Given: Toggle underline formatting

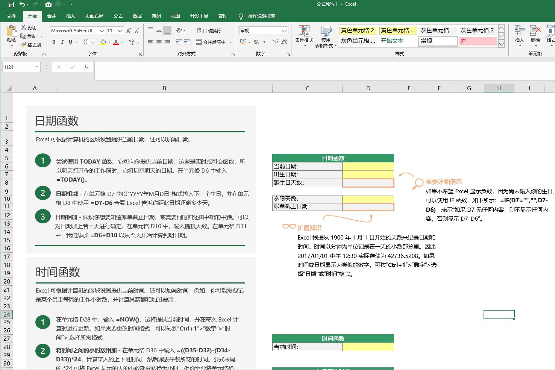Looking at the screenshot, I should (70, 42).
